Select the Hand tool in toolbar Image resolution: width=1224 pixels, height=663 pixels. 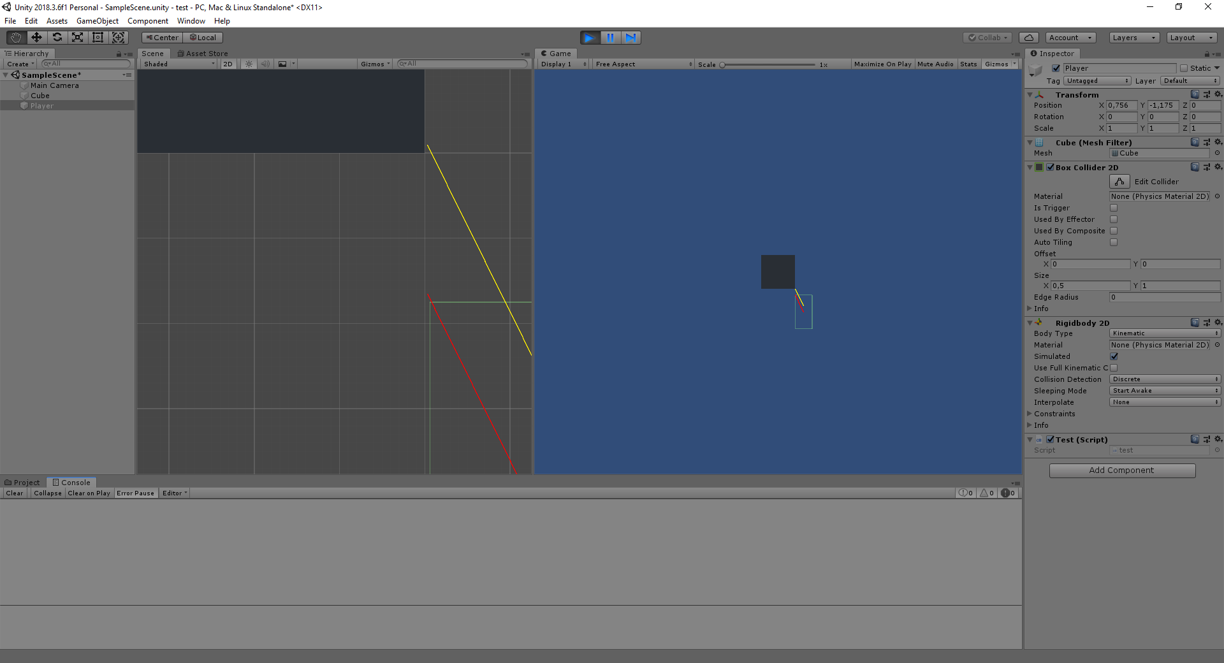click(x=16, y=38)
